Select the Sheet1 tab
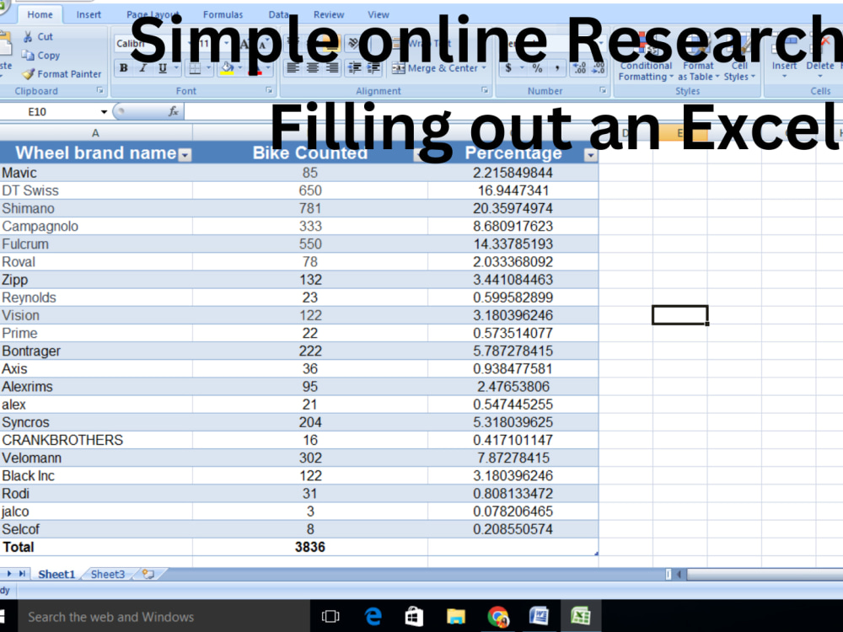 (56, 574)
